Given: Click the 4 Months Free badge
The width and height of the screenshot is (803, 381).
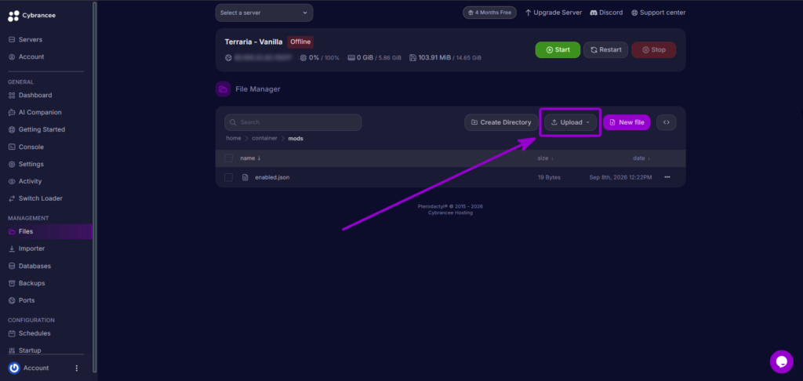Looking at the screenshot, I should (489, 13).
